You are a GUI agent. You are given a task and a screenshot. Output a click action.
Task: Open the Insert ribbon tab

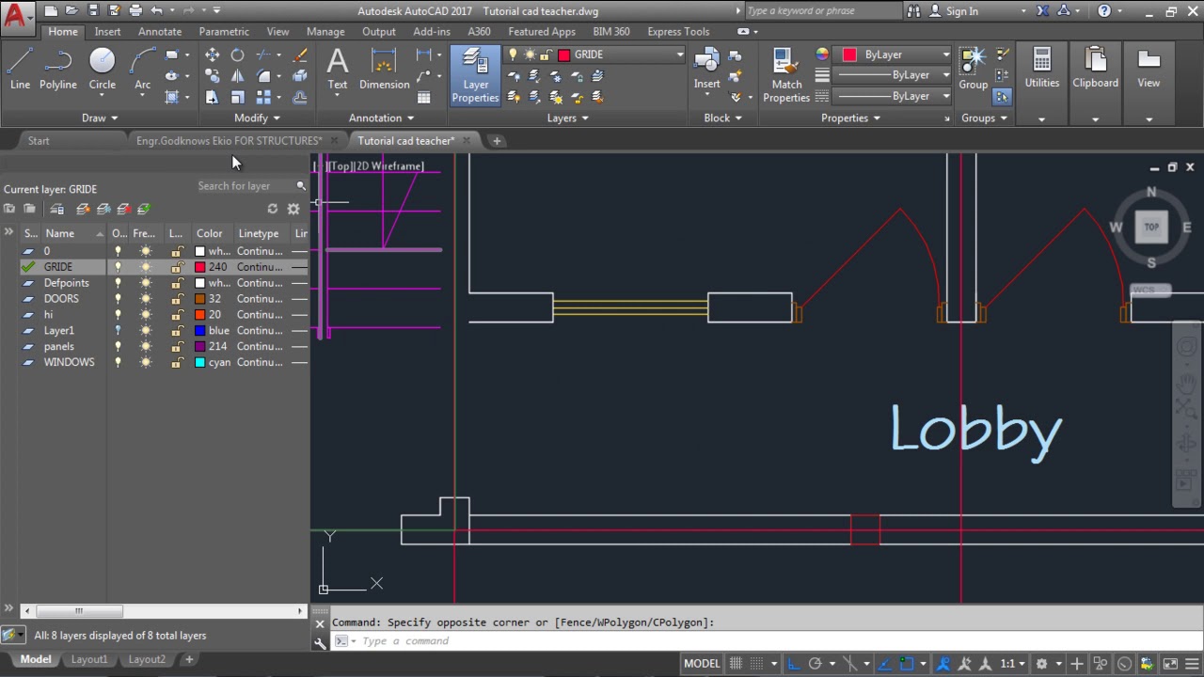point(107,32)
